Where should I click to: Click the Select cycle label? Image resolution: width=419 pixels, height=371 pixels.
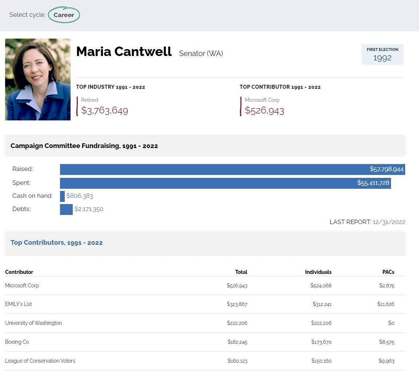coord(27,15)
